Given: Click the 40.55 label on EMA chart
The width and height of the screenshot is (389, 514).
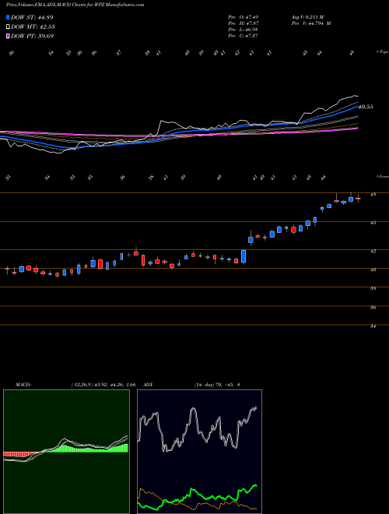Looking at the screenshot, I should click(366, 107).
